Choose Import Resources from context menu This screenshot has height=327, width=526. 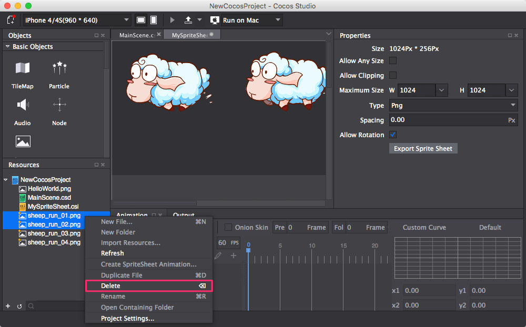tap(149, 243)
